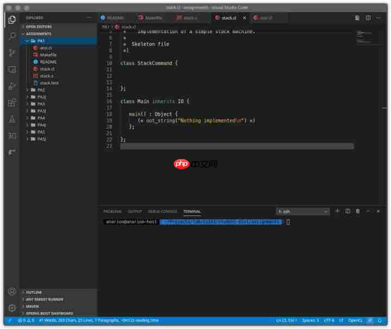
Task: Change the language mode in the status bar
Action: point(355,320)
